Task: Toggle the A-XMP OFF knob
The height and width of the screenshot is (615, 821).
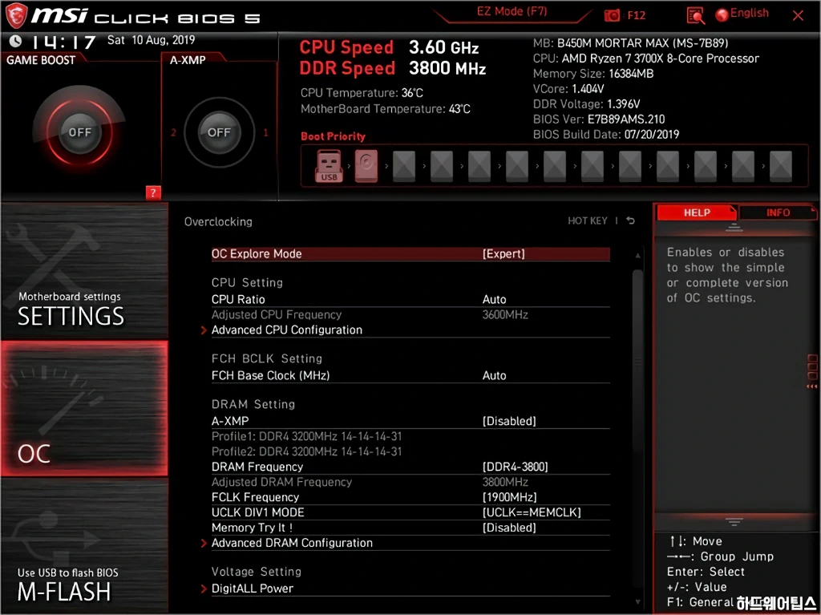Action: coord(219,132)
